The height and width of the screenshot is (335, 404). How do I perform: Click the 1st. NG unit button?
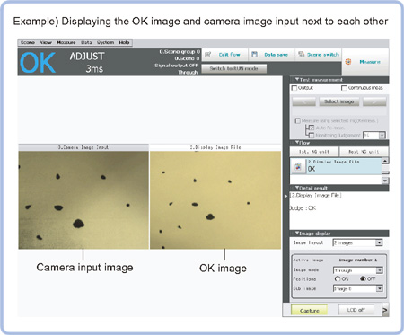click(314, 152)
